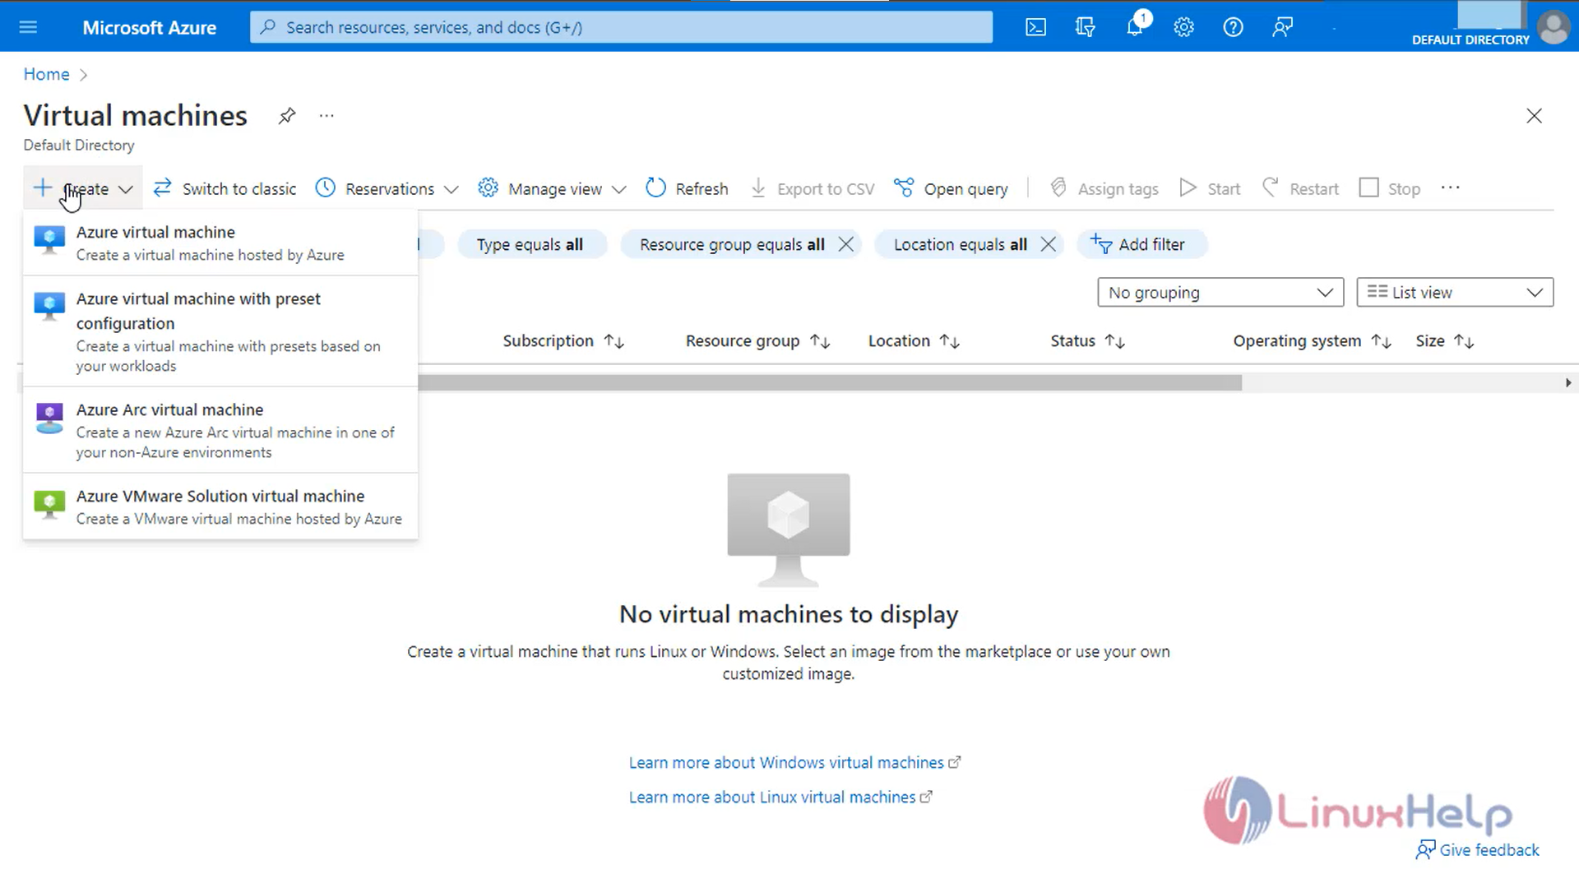Image resolution: width=1579 pixels, height=888 pixels.
Task: Open the hamburger portal menu
Action: (28, 27)
